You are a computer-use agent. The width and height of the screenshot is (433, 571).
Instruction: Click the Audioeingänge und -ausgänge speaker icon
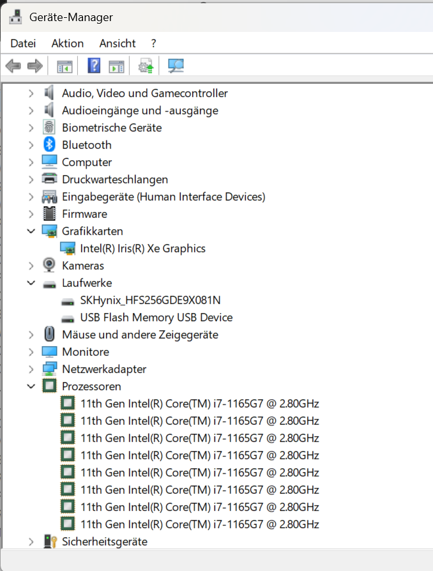click(49, 110)
